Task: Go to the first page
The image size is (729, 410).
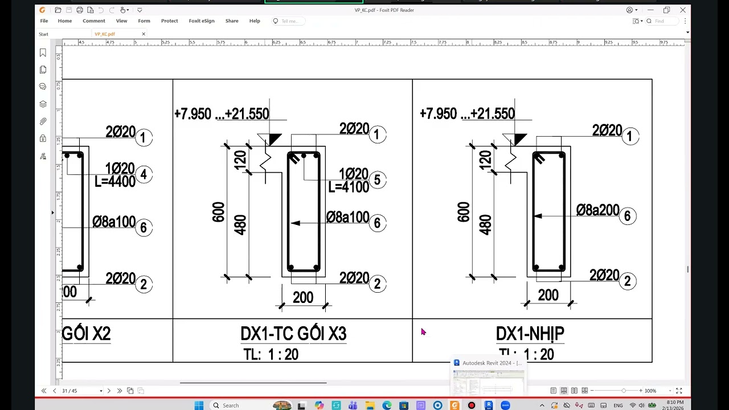Action: [44, 391]
